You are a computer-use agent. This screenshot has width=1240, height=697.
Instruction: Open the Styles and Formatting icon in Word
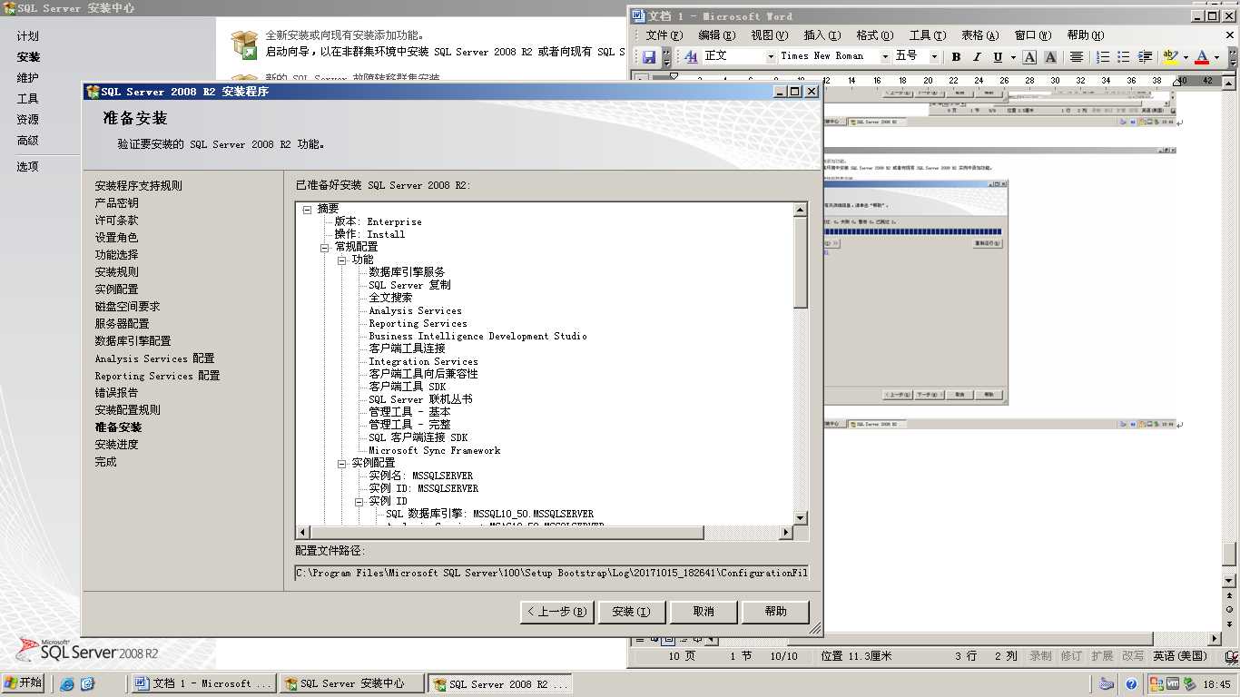point(691,56)
